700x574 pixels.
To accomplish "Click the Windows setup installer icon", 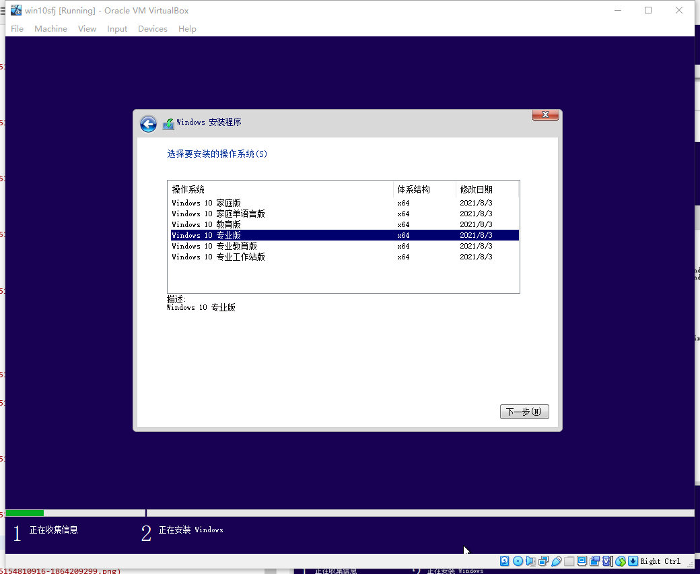I will point(168,124).
